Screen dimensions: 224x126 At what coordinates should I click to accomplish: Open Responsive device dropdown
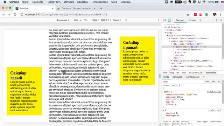pyautogui.click(x=63, y=20)
